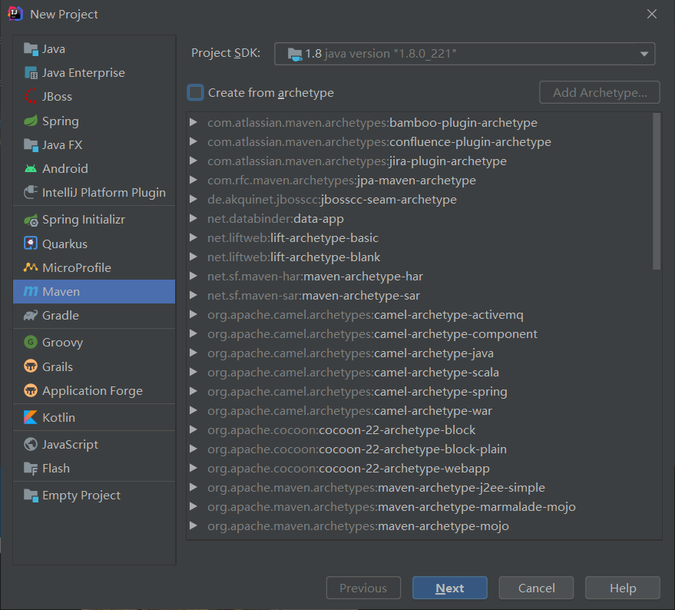This screenshot has height=610, width=675.
Task: Click the JBoss red icon
Action: point(31,97)
